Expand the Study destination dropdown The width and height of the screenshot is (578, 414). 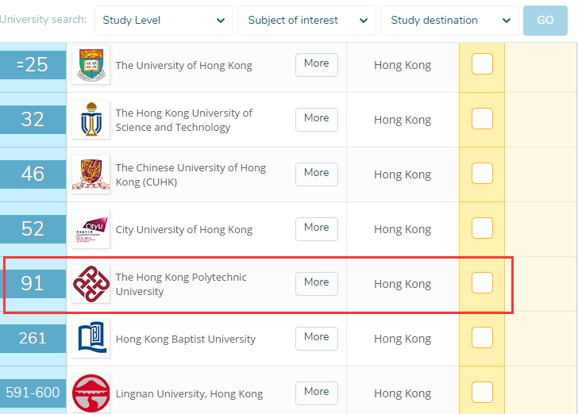(x=449, y=21)
